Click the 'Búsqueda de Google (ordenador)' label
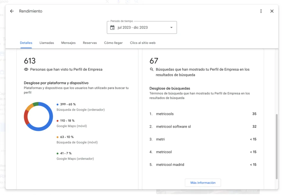 point(81,110)
